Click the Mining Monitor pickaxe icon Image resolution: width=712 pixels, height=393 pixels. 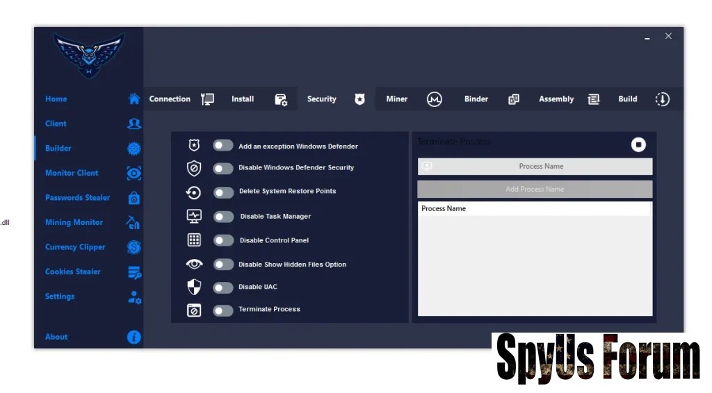[133, 222]
